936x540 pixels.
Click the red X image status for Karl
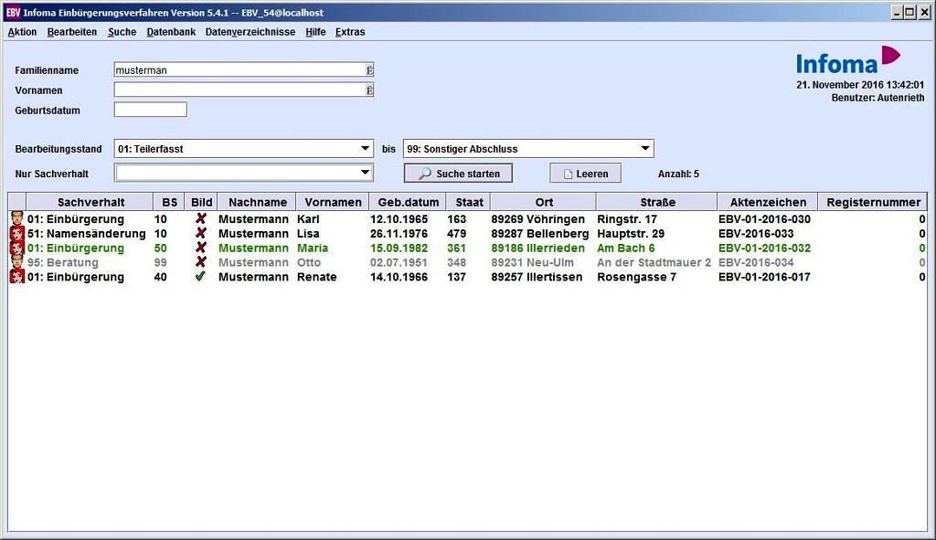point(201,219)
